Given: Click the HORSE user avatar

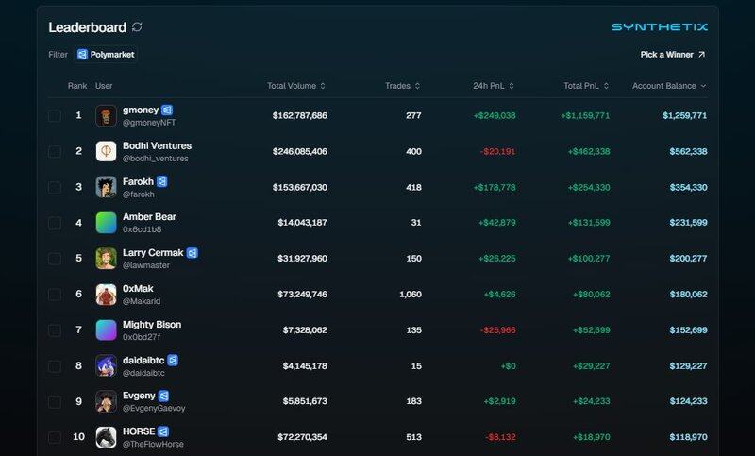Looking at the screenshot, I should [x=106, y=437].
